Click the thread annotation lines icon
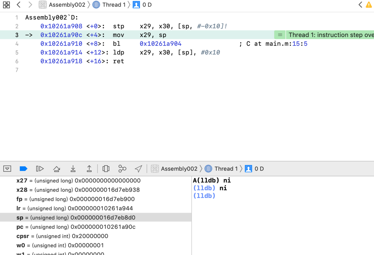The width and height of the screenshot is (374, 255). click(280, 35)
